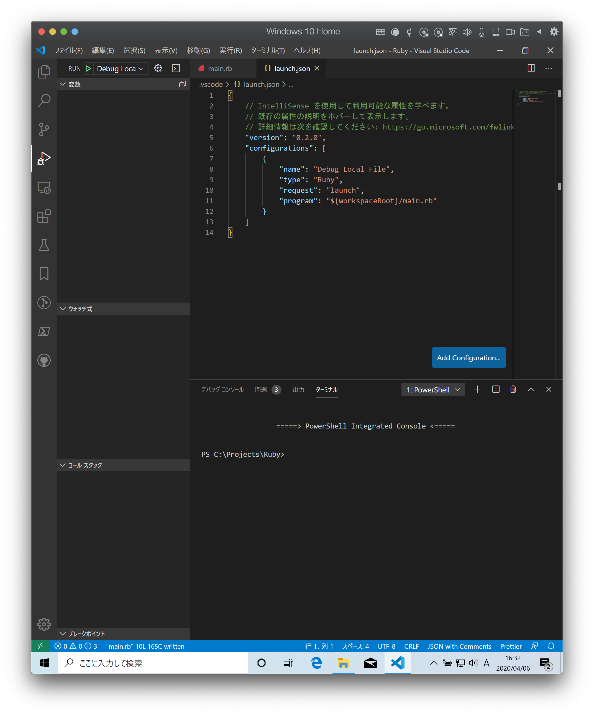Collapse the ウォッチ式 section

pyautogui.click(x=80, y=309)
